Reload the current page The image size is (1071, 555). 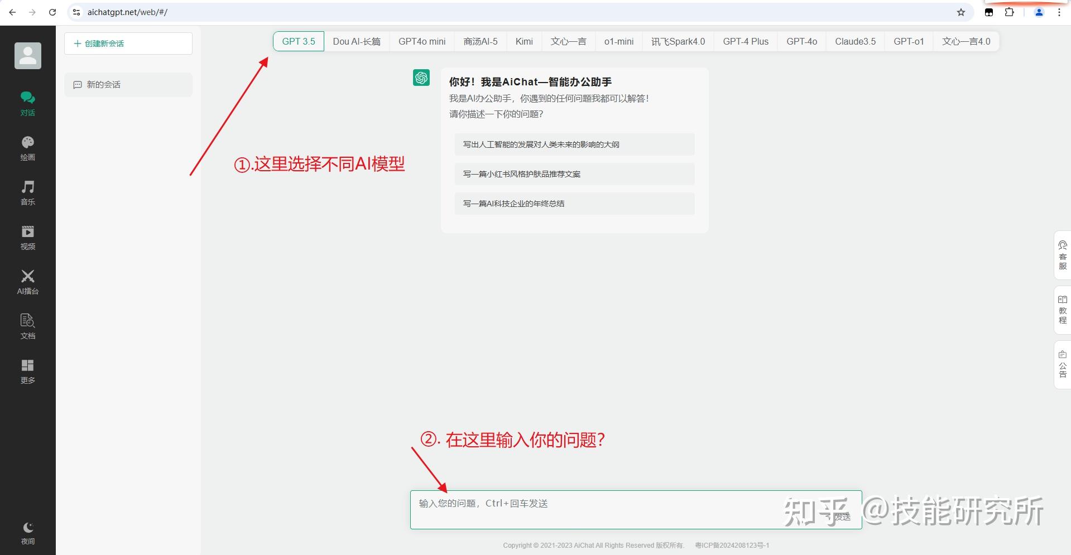coord(52,12)
